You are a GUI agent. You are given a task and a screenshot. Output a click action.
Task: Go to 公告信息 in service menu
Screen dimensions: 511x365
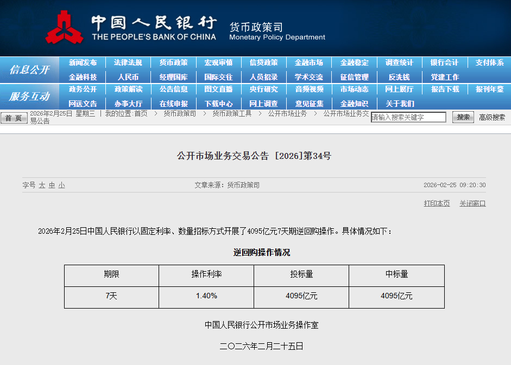[173, 89]
